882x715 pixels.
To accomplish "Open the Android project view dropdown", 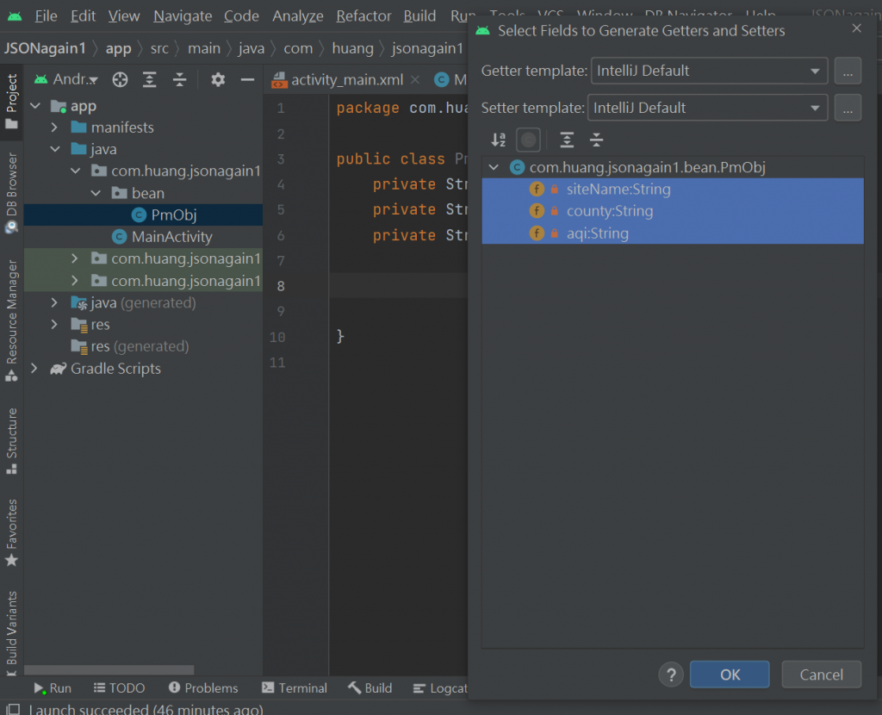I will tap(66, 79).
